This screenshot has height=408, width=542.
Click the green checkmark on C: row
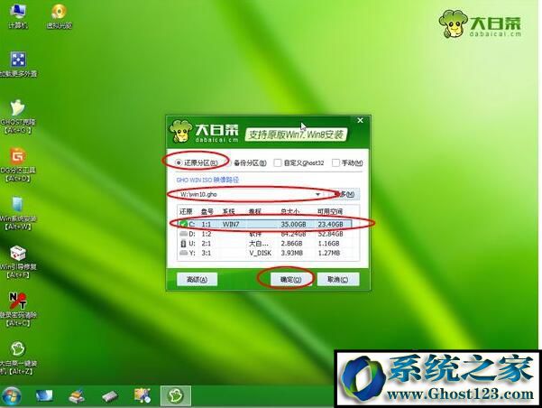click(183, 224)
